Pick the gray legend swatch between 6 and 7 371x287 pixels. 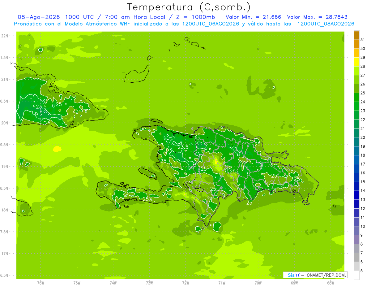pyautogui.click(x=356, y=257)
